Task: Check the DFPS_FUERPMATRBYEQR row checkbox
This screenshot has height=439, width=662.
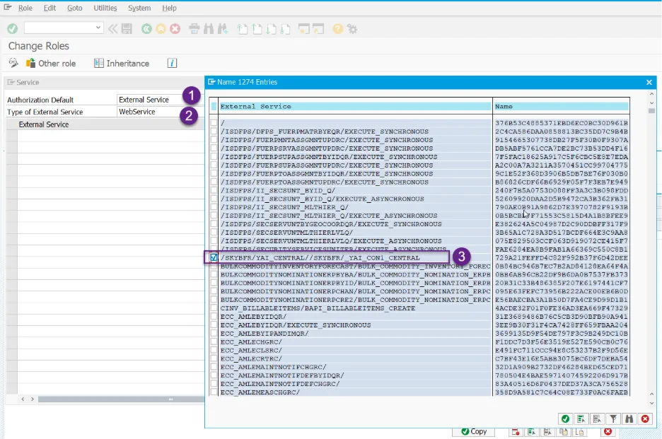Action: [x=214, y=131]
